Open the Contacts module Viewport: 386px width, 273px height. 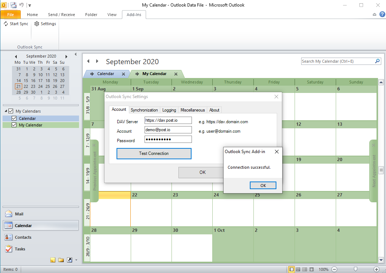tap(41, 237)
